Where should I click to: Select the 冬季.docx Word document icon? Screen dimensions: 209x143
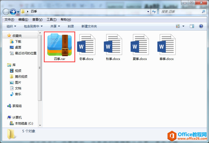86,44
